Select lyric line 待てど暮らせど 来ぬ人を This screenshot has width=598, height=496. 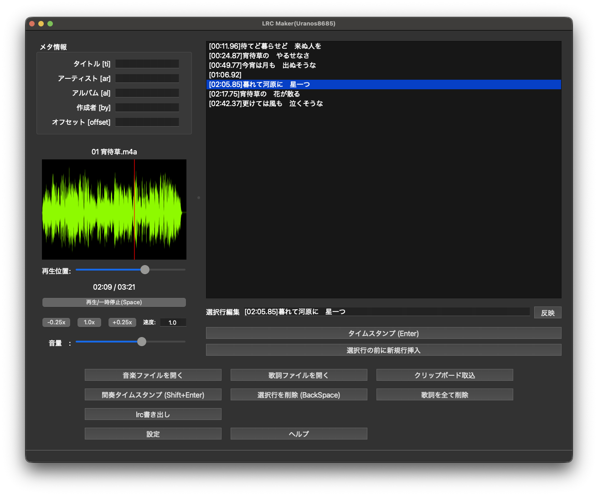[265, 46]
